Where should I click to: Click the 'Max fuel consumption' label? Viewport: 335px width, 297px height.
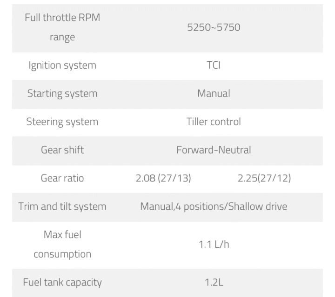pos(62,245)
